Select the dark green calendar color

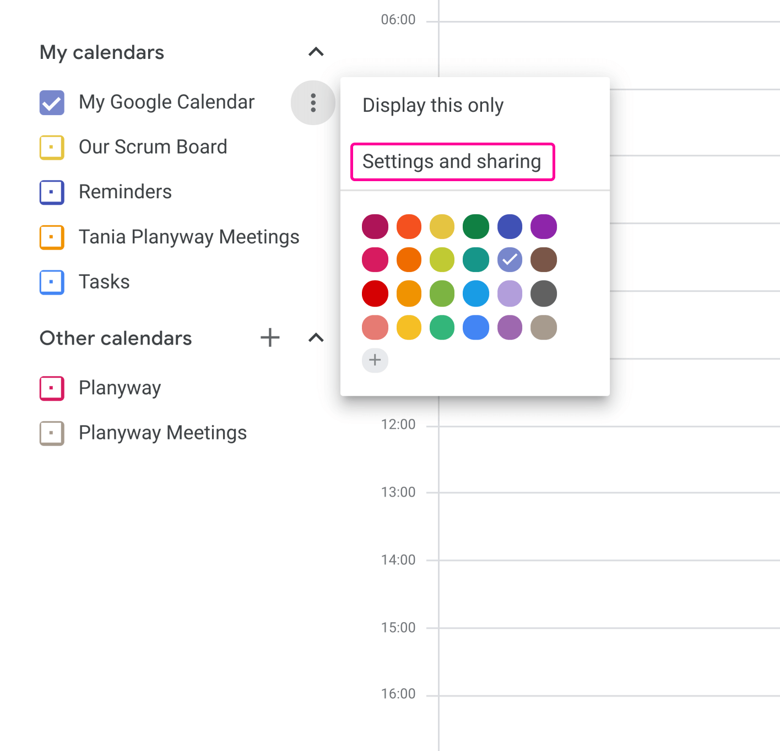click(x=475, y=226)
